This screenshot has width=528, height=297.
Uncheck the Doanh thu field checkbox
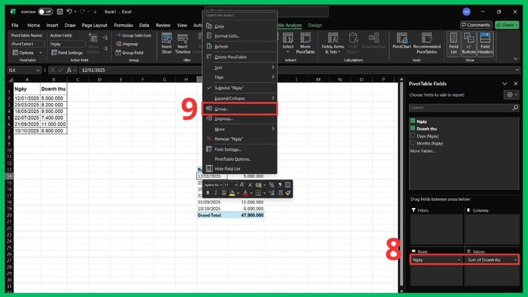tap(413, 128)
